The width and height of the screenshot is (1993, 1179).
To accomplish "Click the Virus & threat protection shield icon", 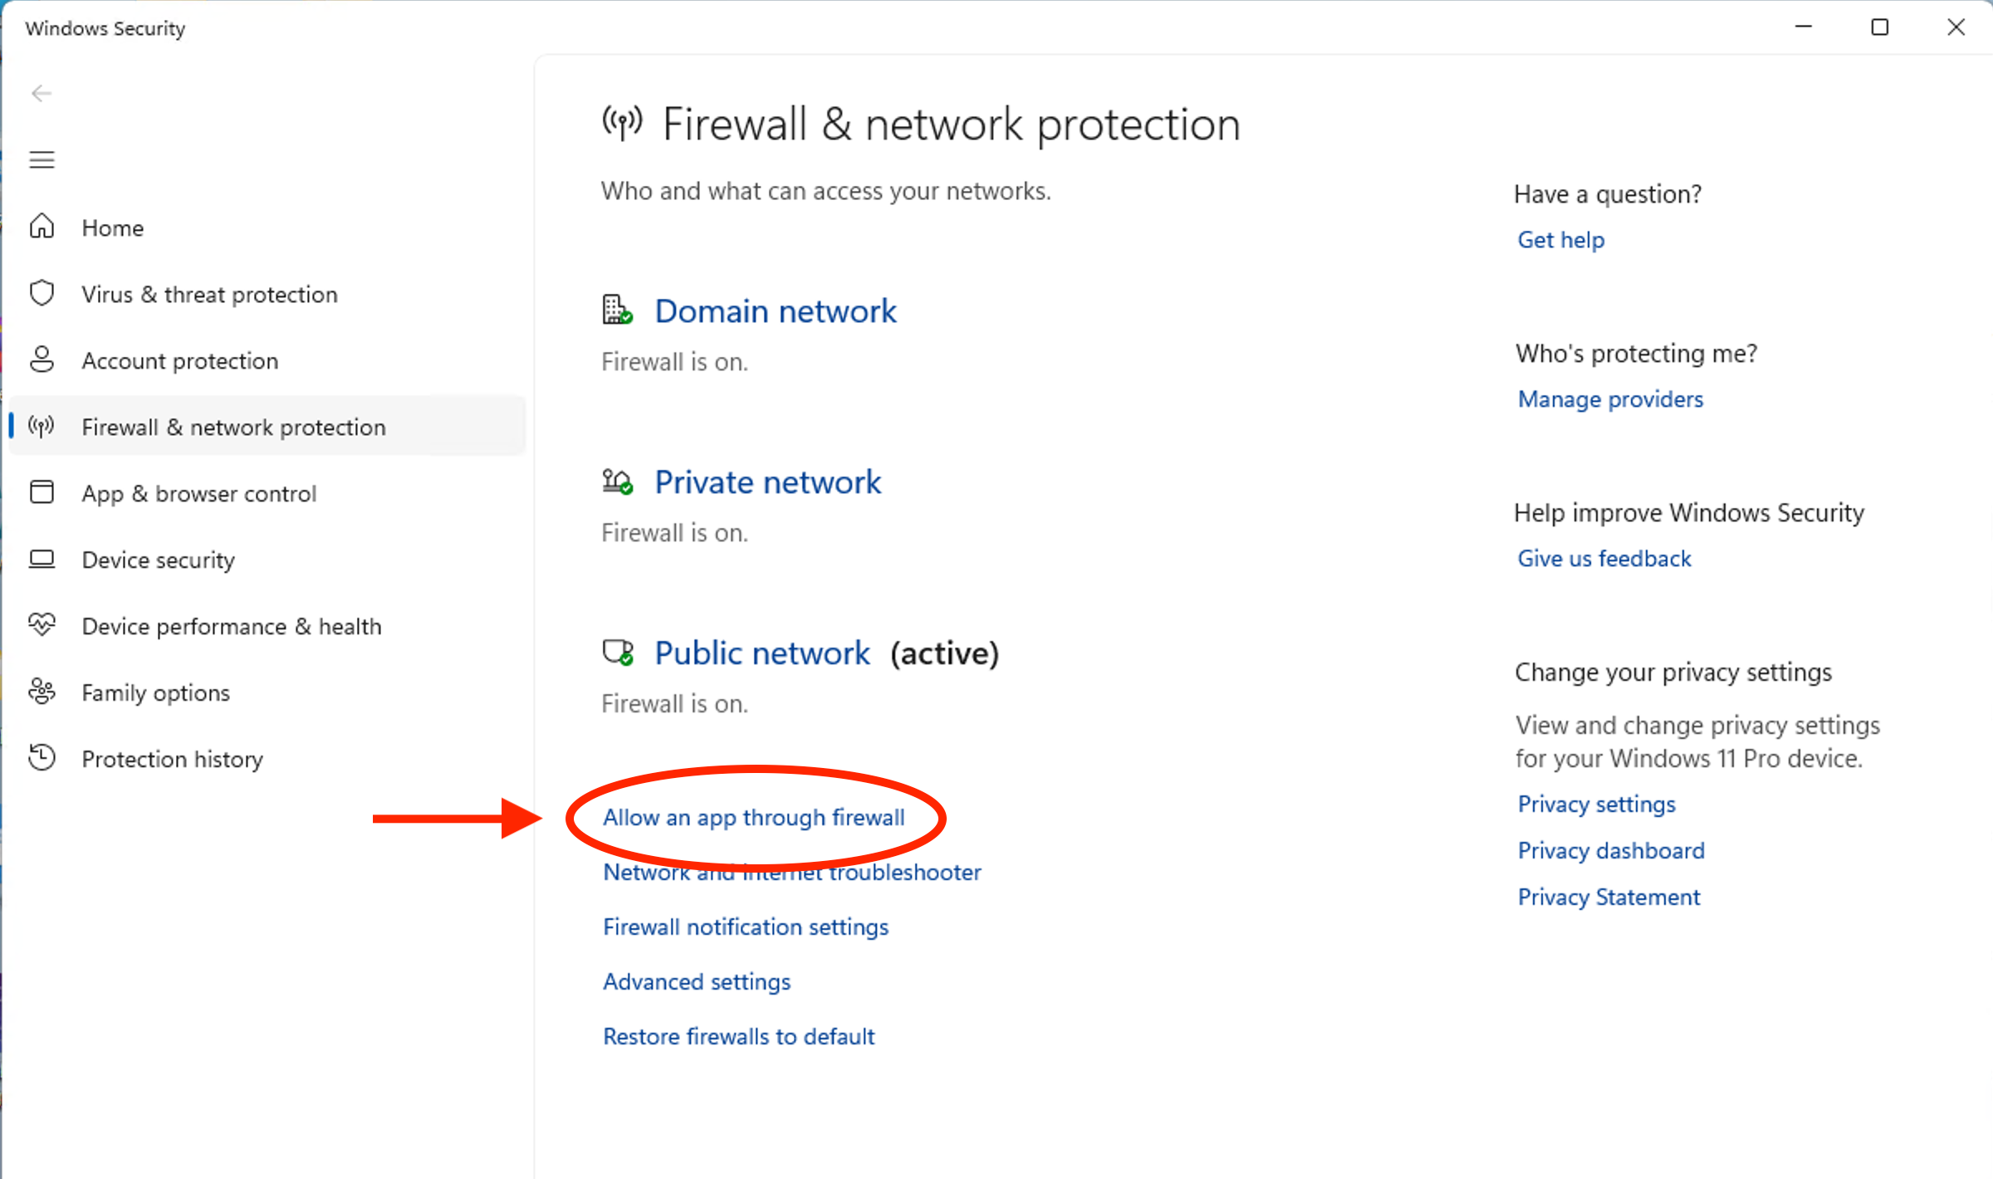I will [42, 293].
